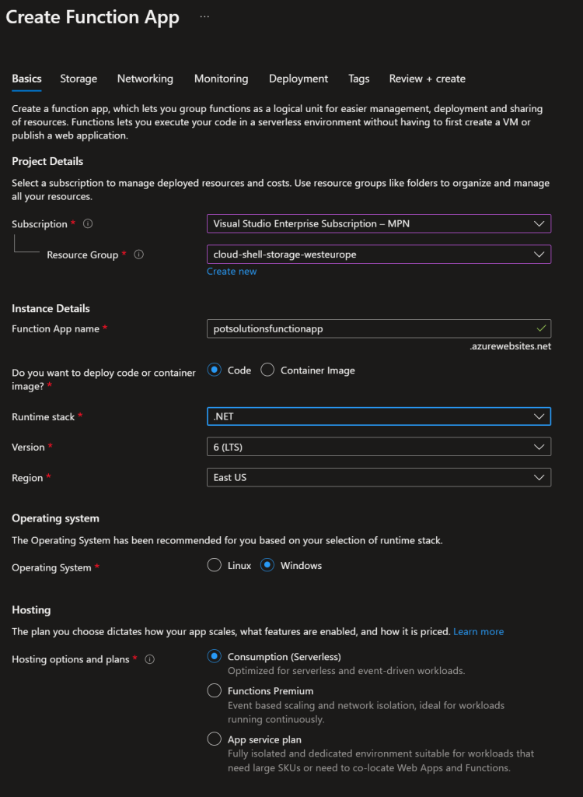This screenshot has height=797, width=583.
Task: Expand the Runtime stack dropdown
Action: (379, 416)
